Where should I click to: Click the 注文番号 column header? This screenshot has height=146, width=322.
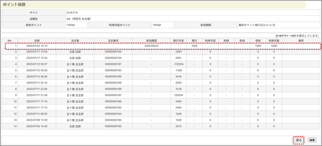coord(113,40)
